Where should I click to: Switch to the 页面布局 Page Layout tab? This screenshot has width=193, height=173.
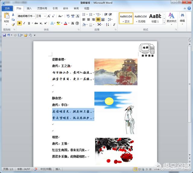[x=42, y=8]
